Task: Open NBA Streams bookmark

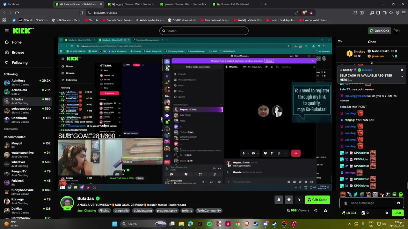Action: (66, 20)
